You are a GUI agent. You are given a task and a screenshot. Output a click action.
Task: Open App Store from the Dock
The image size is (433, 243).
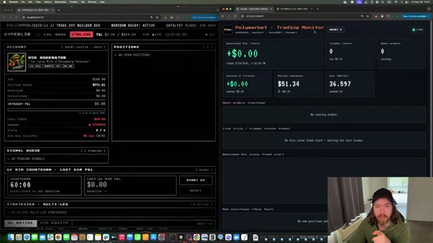click(154, 237)
